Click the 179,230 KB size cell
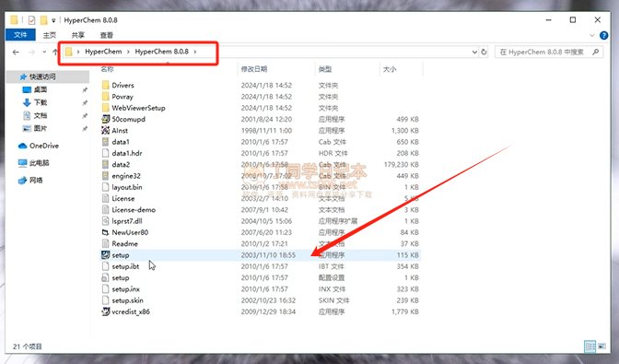Screen dimensions: 619x364 401,164
